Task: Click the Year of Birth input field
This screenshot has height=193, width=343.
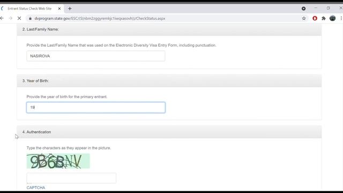Action: pyautogui.click(x=96, y=107)
